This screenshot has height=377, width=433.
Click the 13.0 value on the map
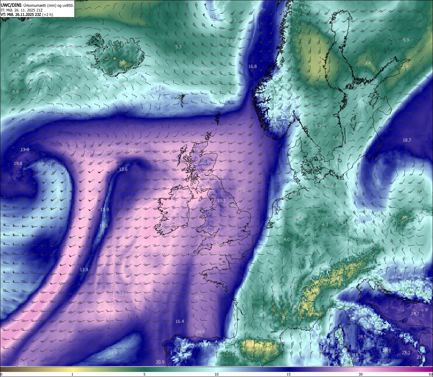(25, 149)
